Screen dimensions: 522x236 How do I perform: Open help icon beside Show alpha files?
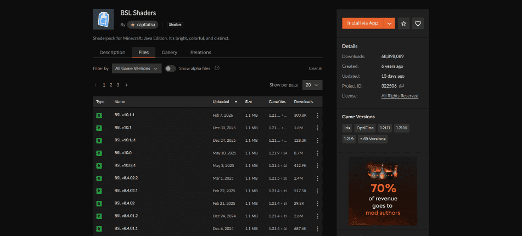coord(217,68)
